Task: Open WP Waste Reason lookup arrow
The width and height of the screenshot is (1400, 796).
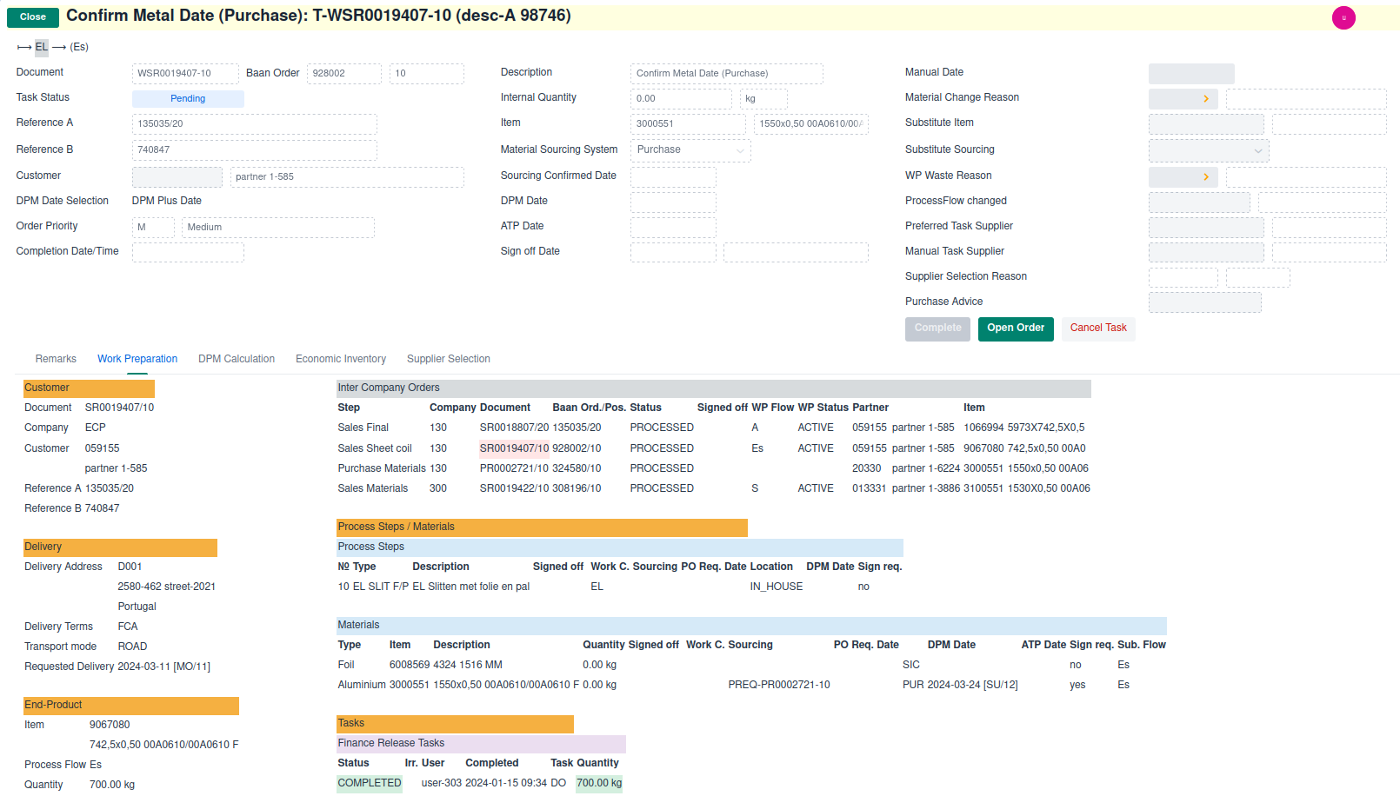Action: coord(1205,177)
